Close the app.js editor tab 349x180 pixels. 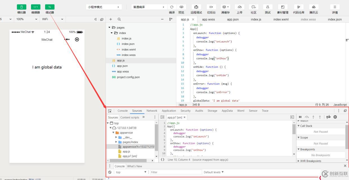pyautogui.click(x=193, y=19)
